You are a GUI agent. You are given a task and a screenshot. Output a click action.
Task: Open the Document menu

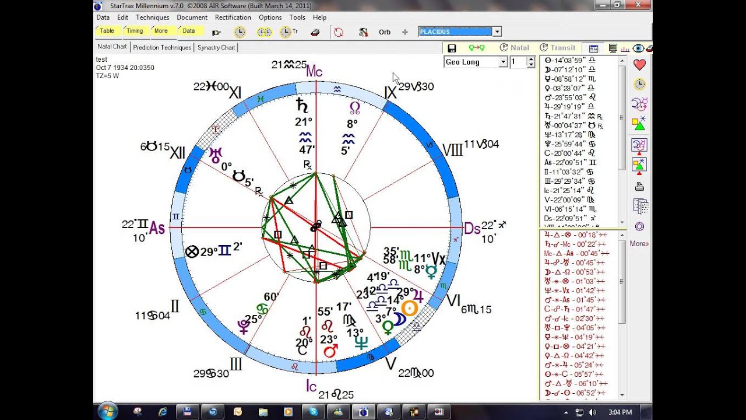tap(192, 17)
